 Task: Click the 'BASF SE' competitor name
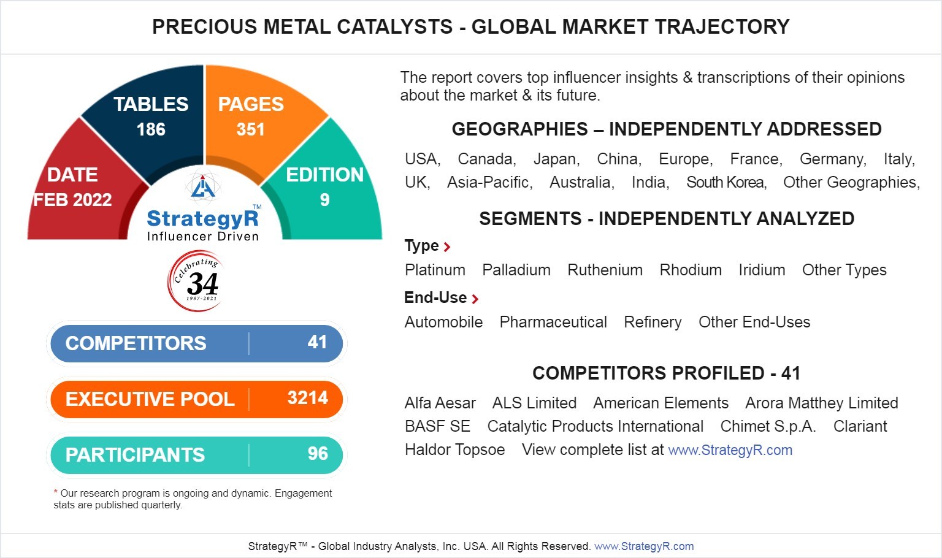click(x=437, y=427)
